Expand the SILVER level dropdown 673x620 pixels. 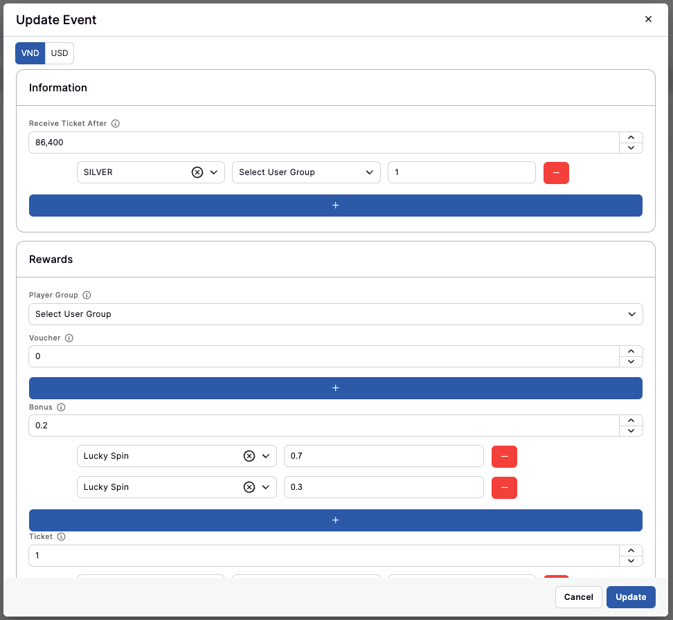pyautogui.click(x=214, y=172)
